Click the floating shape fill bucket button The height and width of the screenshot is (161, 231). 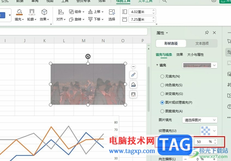[133, 85]
